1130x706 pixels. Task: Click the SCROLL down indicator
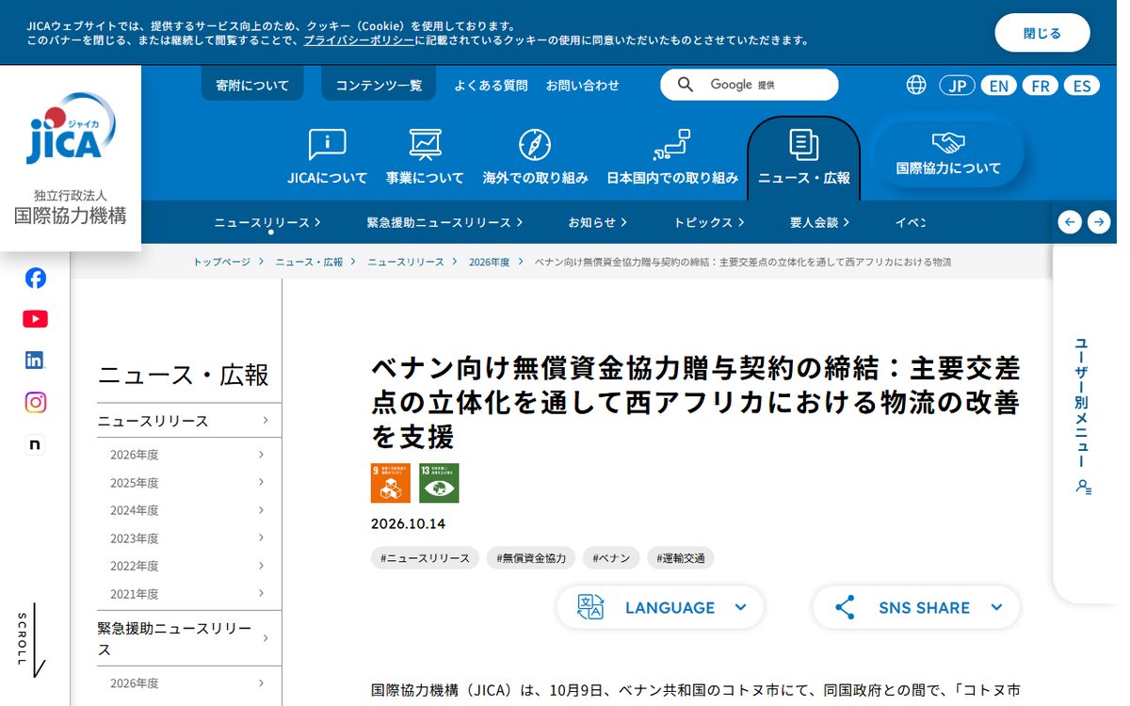tap(30, 640)
